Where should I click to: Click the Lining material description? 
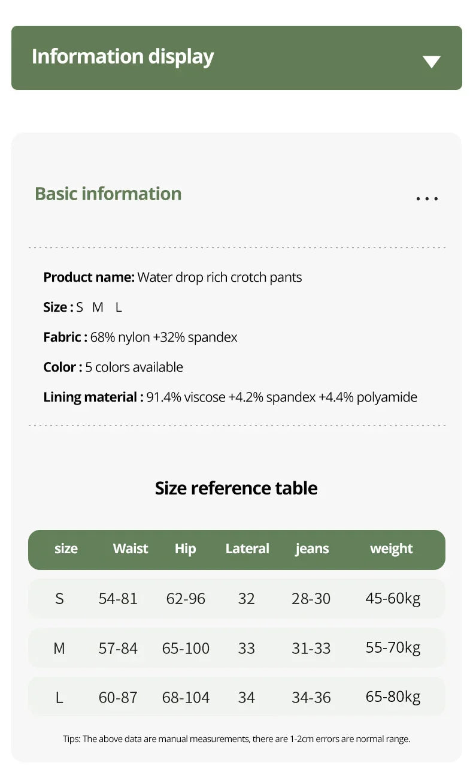(281, 397)
